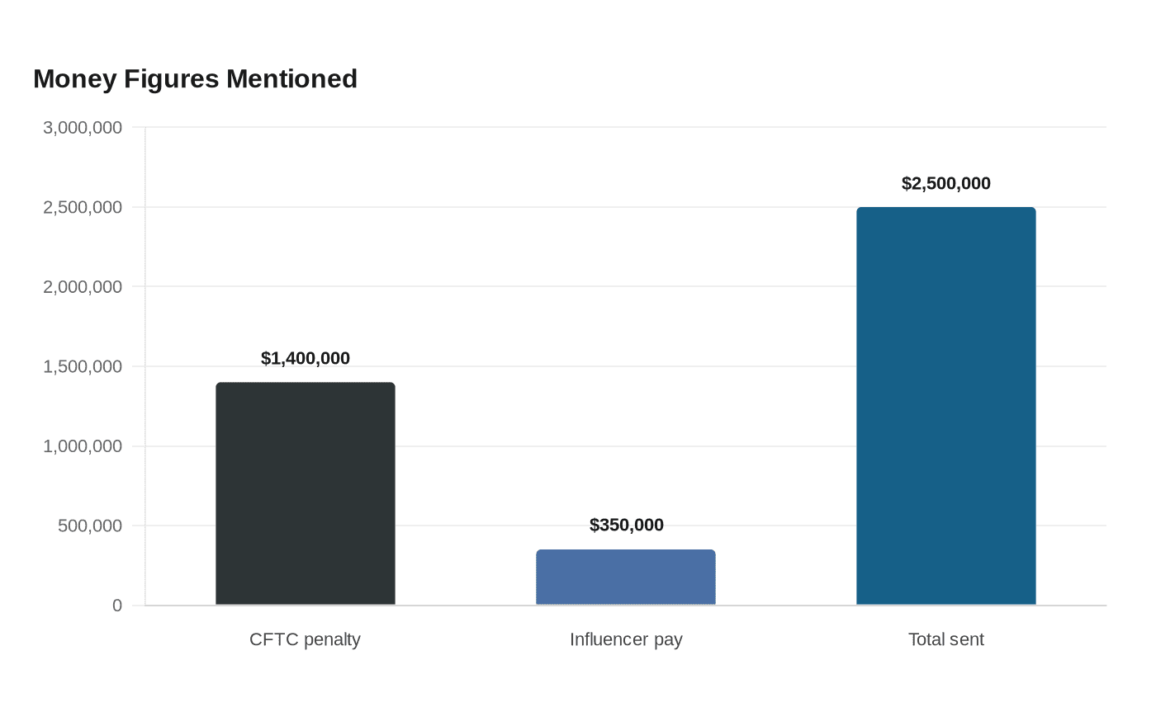
Task: Click the 2,500,000 y-axis tick label
Action: [83, 207]
